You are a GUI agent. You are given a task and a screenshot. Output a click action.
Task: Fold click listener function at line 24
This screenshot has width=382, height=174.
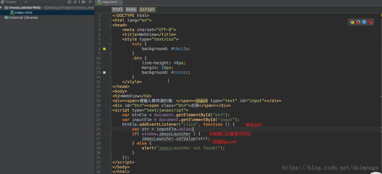tap(111, 124)
